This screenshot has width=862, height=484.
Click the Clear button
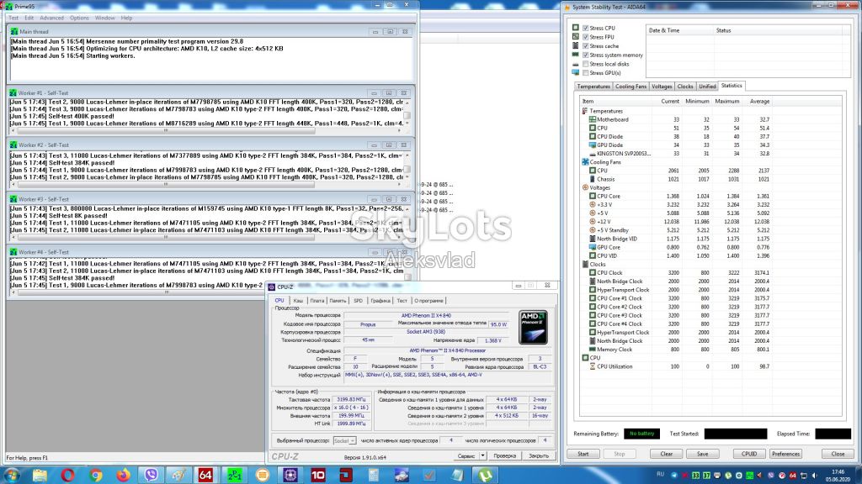(667, 454)
